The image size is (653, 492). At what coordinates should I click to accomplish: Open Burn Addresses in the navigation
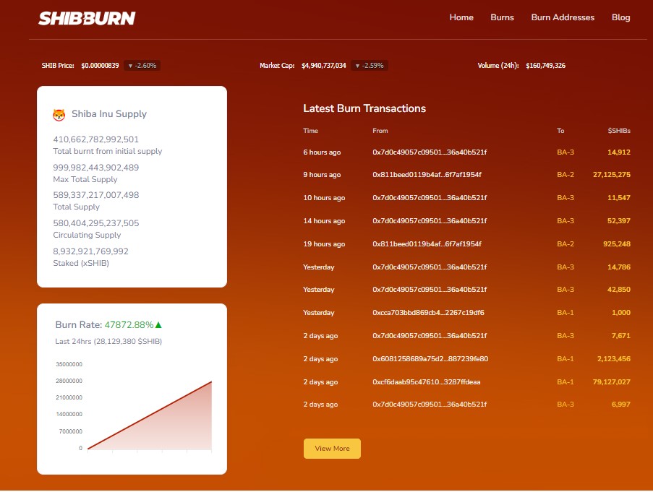coord(563,17)
